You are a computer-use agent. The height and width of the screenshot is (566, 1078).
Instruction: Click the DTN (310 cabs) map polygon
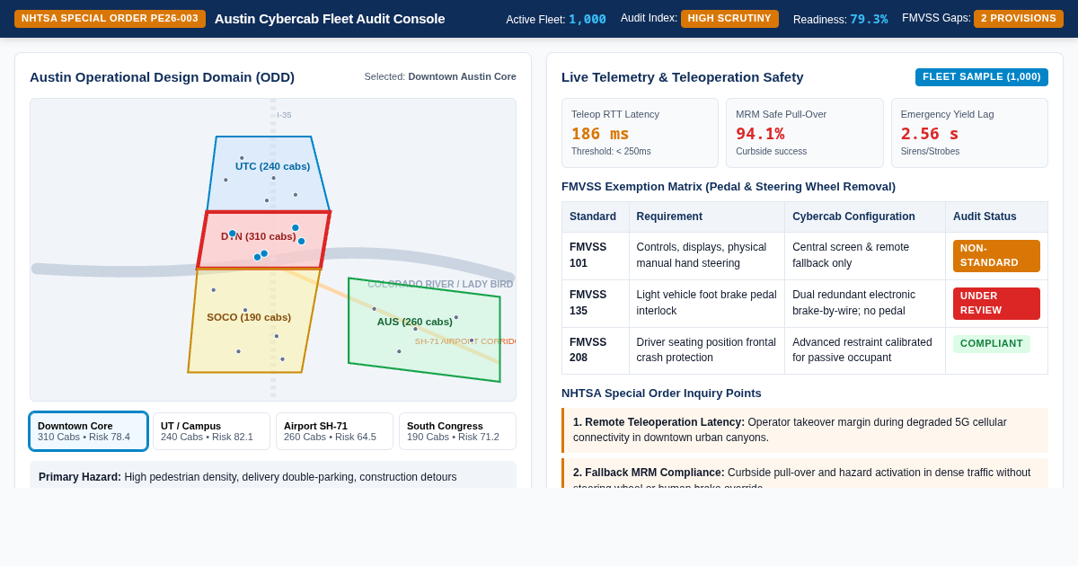(262, 241)
